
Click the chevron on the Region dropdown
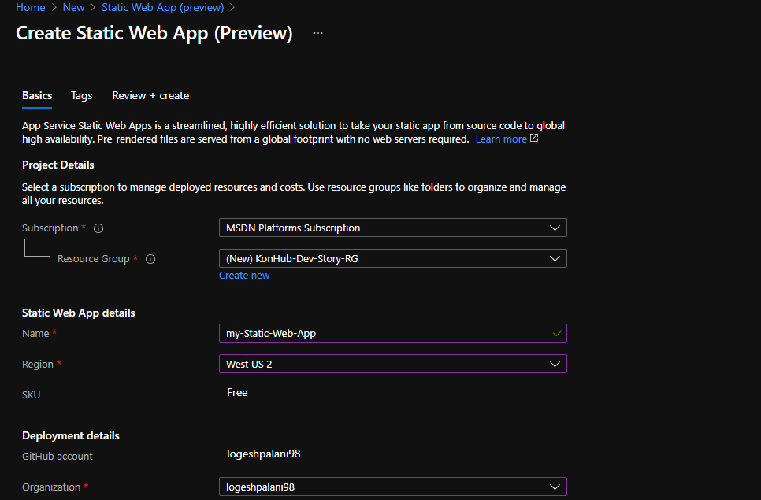click(x=555, y=364)
